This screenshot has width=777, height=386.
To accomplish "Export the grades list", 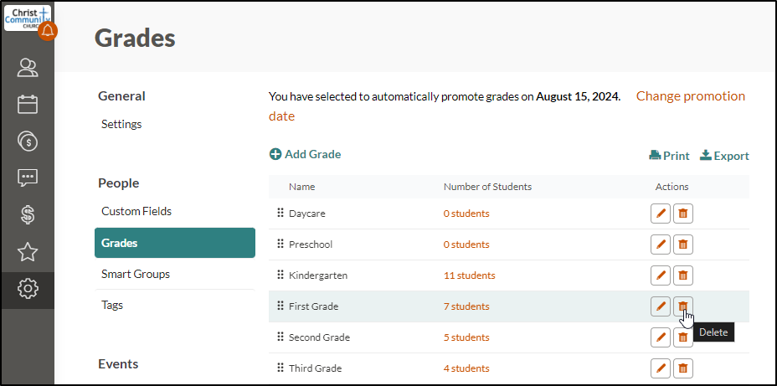I will (x=724, y=156).
